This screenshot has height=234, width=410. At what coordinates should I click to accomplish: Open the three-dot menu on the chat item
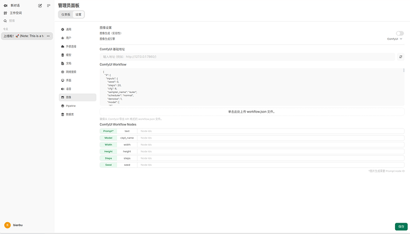[x=48, y=36]
